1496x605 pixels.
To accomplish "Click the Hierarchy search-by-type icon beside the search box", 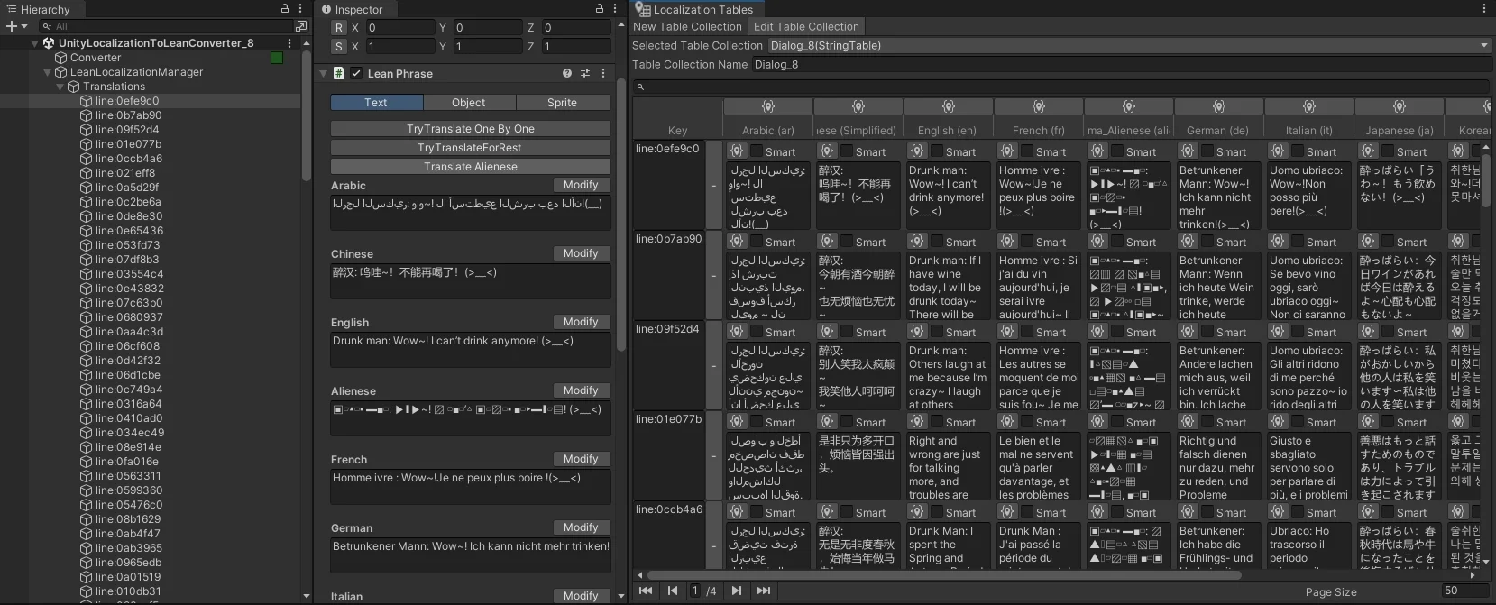I will (x=301, y=26).
